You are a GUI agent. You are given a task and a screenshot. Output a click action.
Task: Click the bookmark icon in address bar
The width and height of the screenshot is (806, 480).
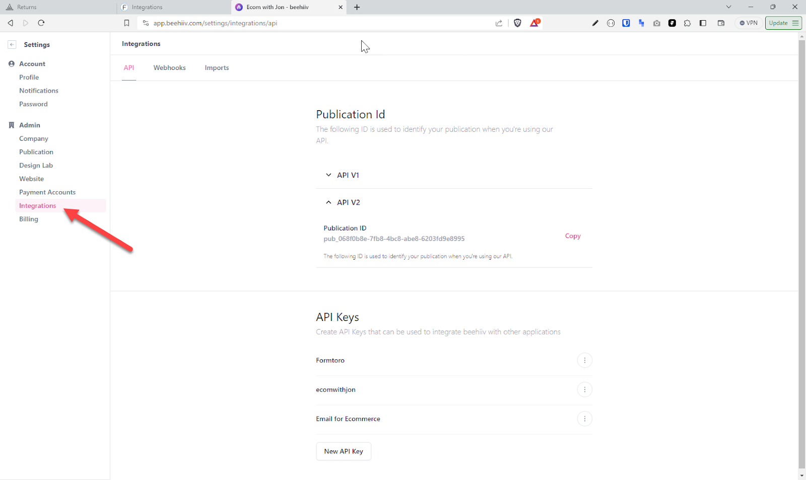(126, 23)
